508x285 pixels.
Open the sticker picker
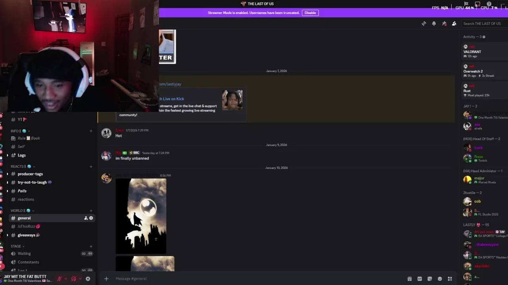tap(429, 279)
